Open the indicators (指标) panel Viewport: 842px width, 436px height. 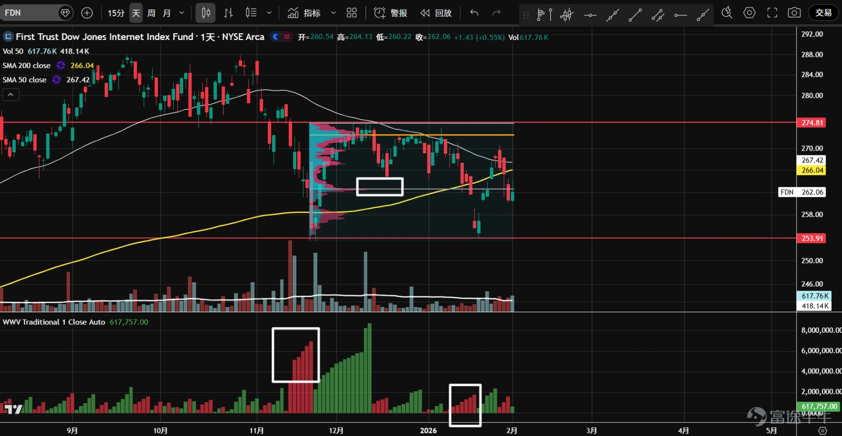[x=305, y=13]
